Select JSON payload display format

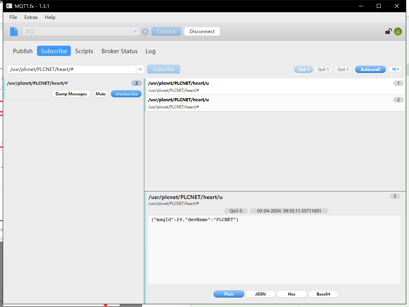click(x=260, y=294)
